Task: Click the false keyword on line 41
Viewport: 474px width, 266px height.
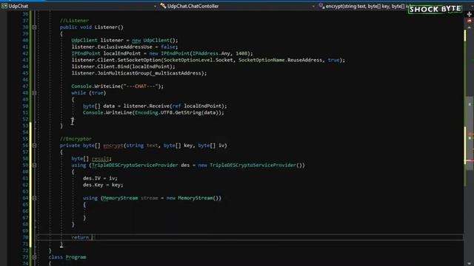Action: pos(168,47)
